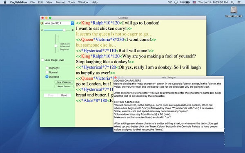Click the low volume speaker icon
Screen dimensions: 245x153
click(42, 30)
